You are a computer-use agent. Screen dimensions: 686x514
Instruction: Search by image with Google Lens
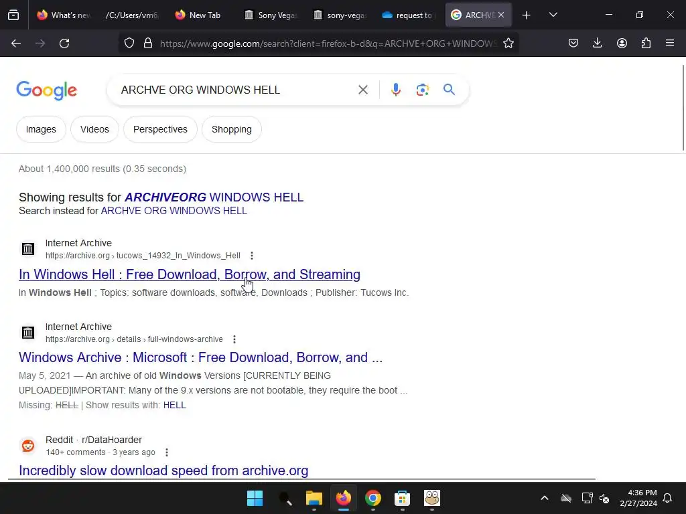(423, 90)
